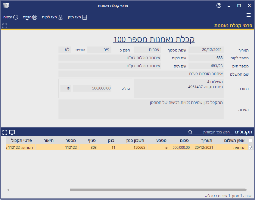The image size is (255, 200).
Task: Click the monitor display icon in תקבולים bar
Action: [x=12, y=132]
